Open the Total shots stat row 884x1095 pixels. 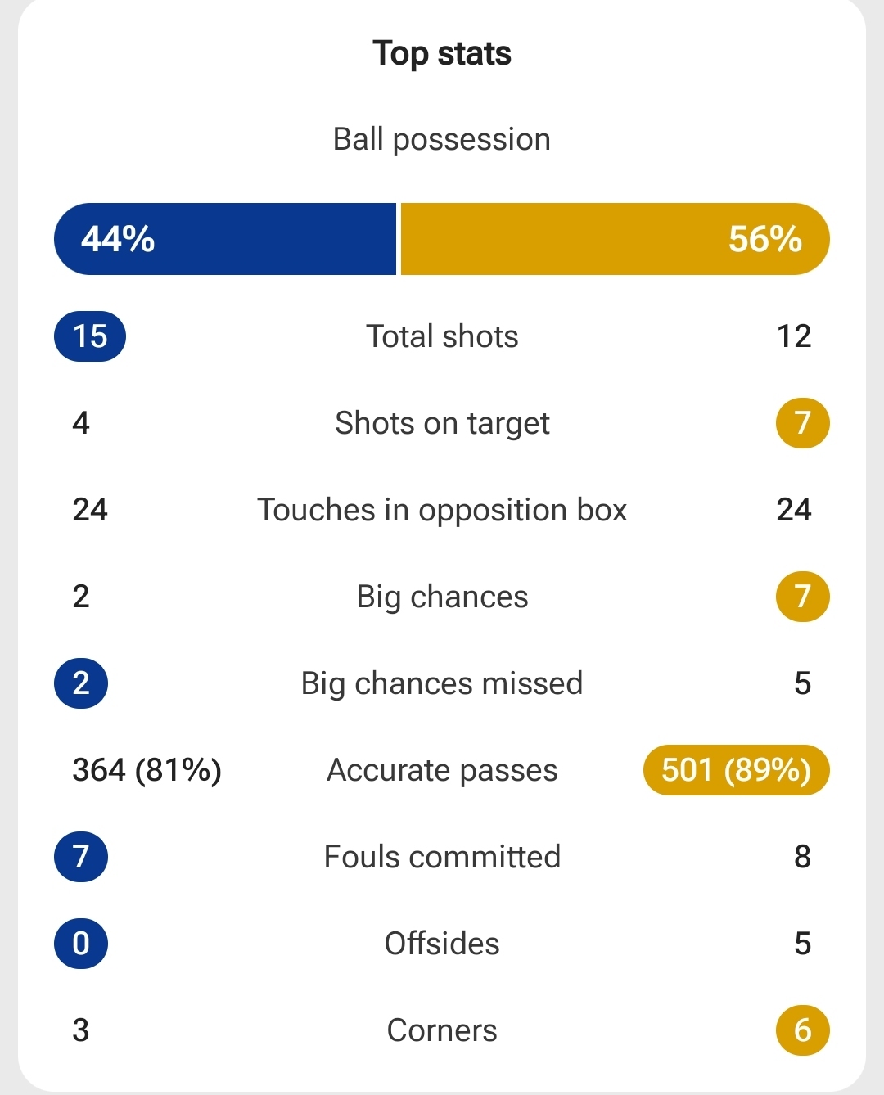(x=442, y=336)
